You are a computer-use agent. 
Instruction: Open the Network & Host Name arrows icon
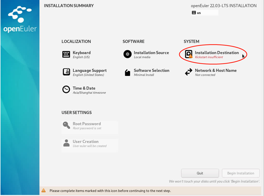click(188, 72)
